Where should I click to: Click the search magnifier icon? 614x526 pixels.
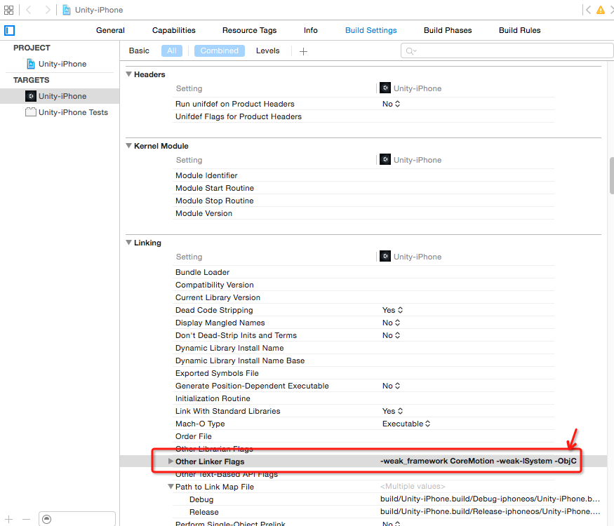point(411,51)
